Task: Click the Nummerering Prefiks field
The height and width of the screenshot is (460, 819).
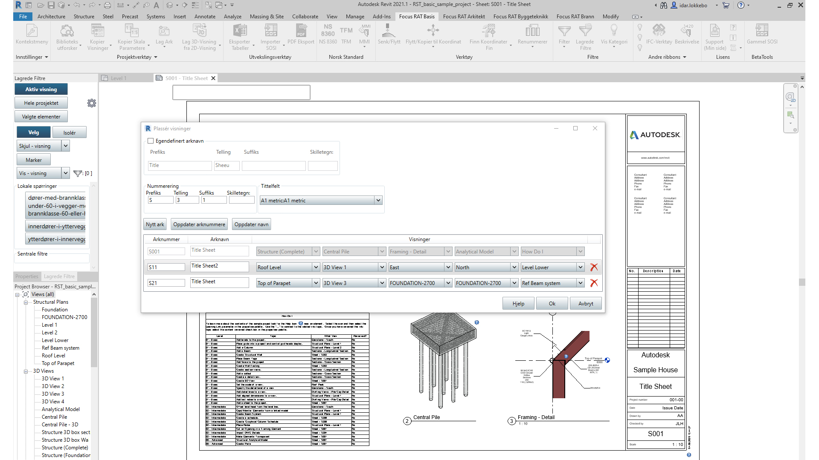Action: click(x=160, y=200)
